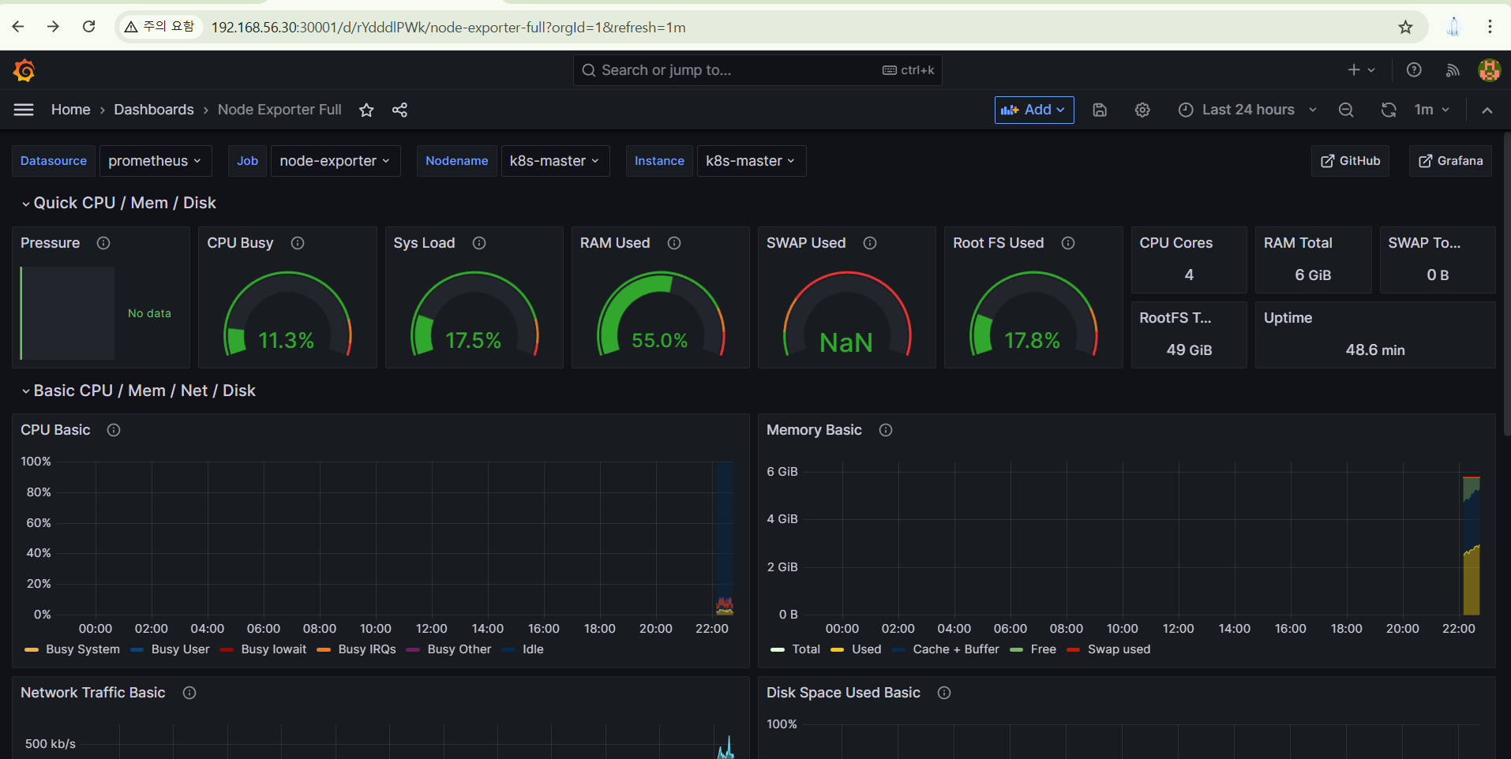Zoom out the time range
Screen dimensions: 1511x759
click(1346, 110)
